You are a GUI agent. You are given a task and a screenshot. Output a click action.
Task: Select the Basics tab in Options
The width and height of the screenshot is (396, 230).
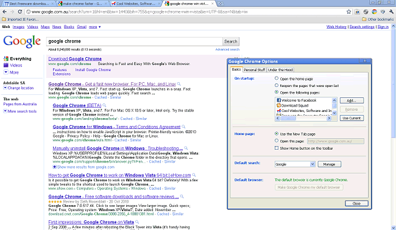pyautogui.click(x=236, y=69)
